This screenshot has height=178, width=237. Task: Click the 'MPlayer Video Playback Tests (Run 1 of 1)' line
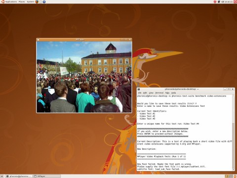(161, 156)
